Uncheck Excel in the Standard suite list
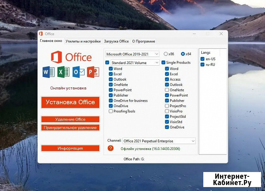Viewport: 265px width, 191px height. coord(111,74)
